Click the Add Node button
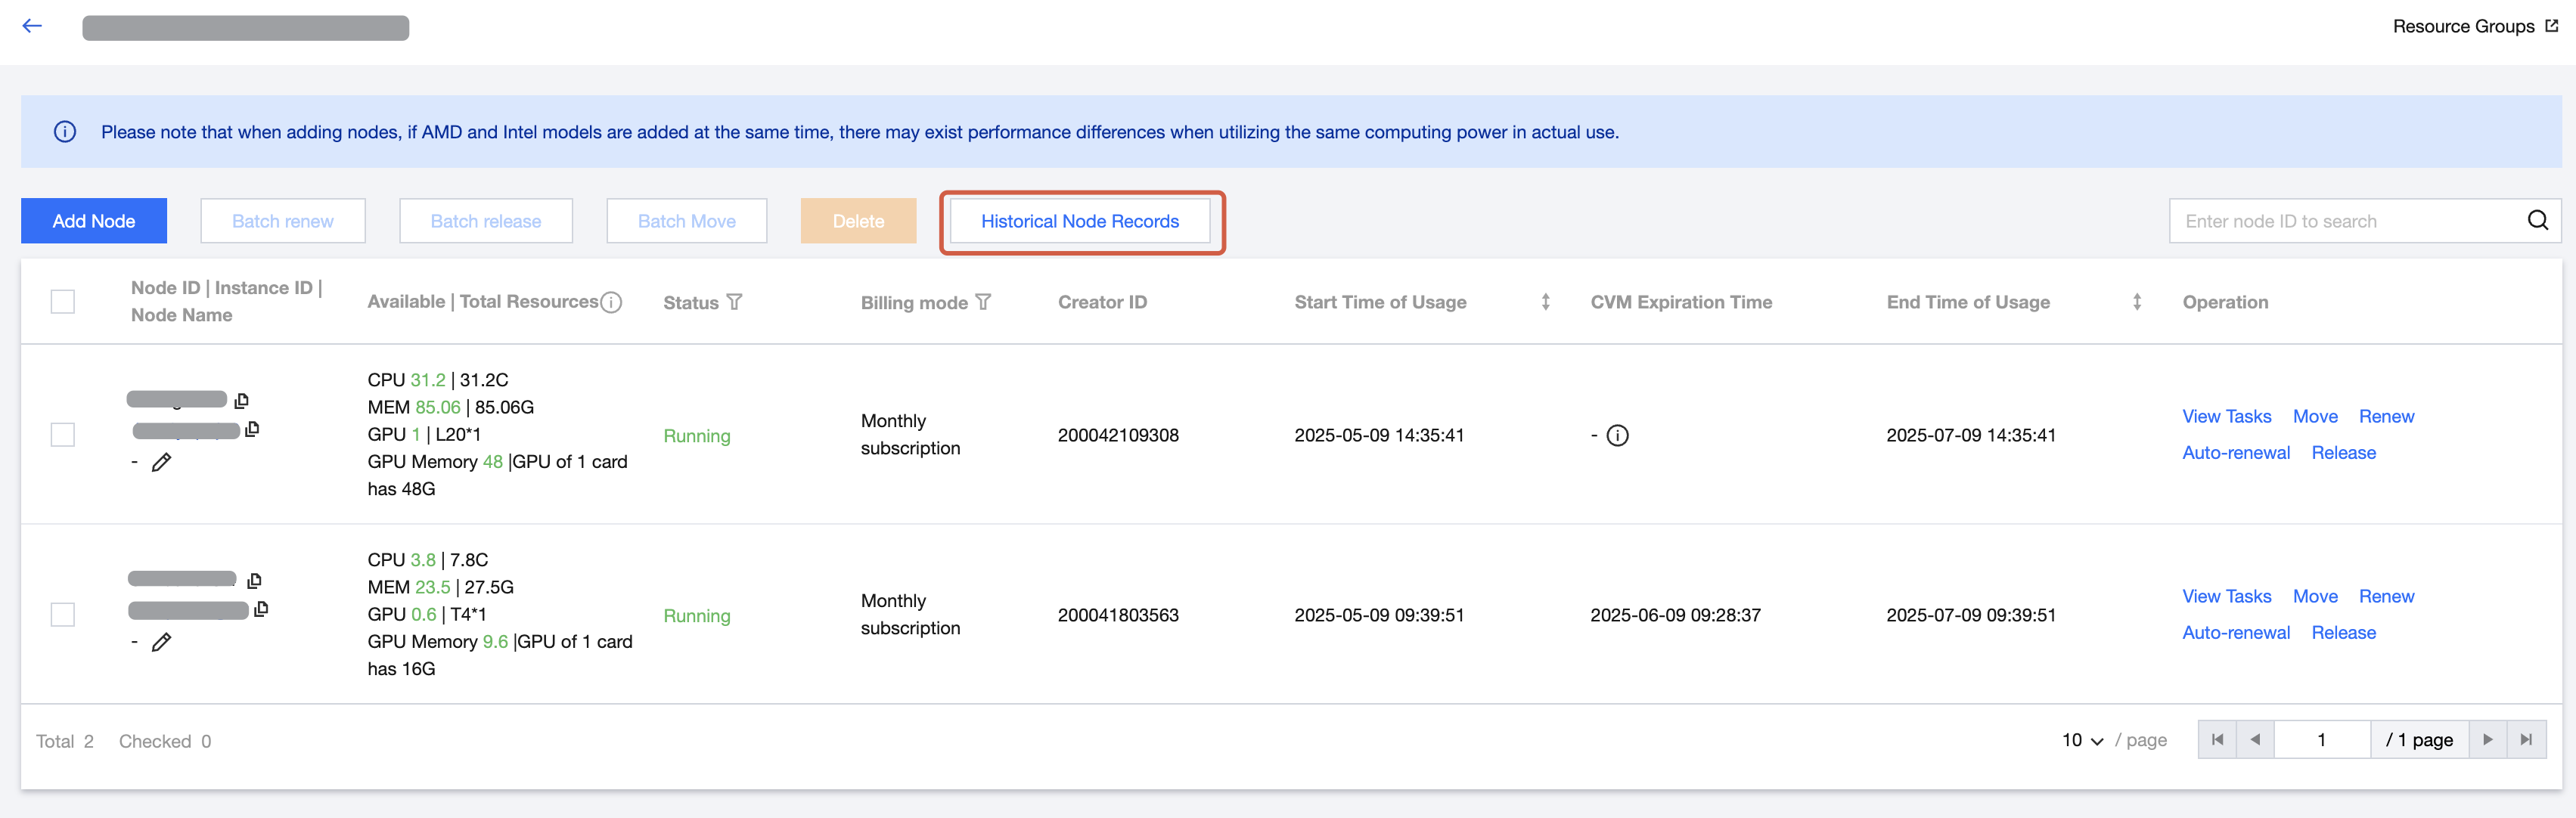The height and width of the screenshot is (818, 2576). point(94,221)
